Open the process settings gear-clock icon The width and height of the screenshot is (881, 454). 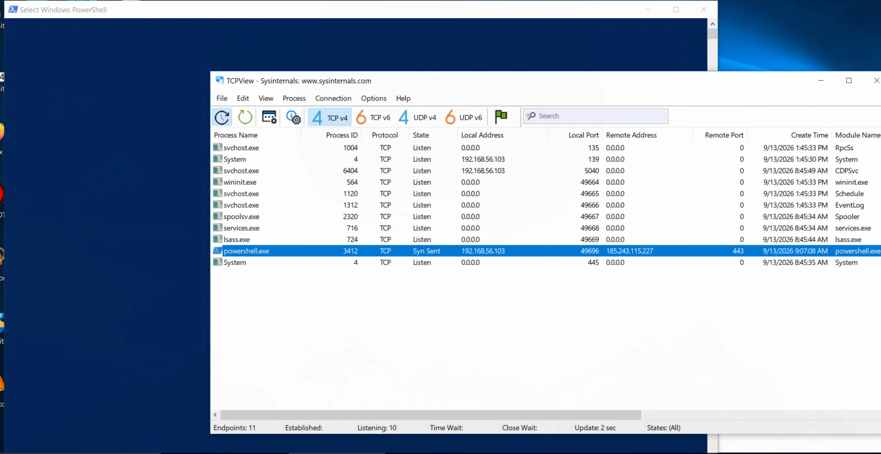tap(293, 117)
